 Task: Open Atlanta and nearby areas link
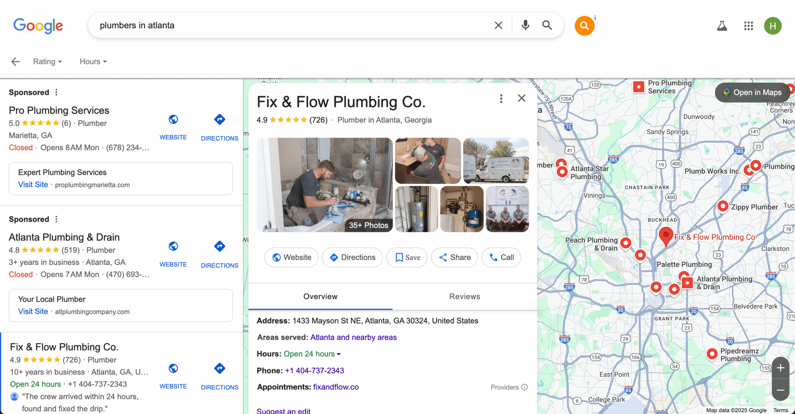click(353, 338)
